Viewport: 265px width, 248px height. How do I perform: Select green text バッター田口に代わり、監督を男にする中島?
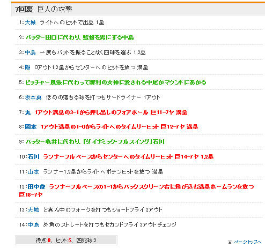coord(79,37)
